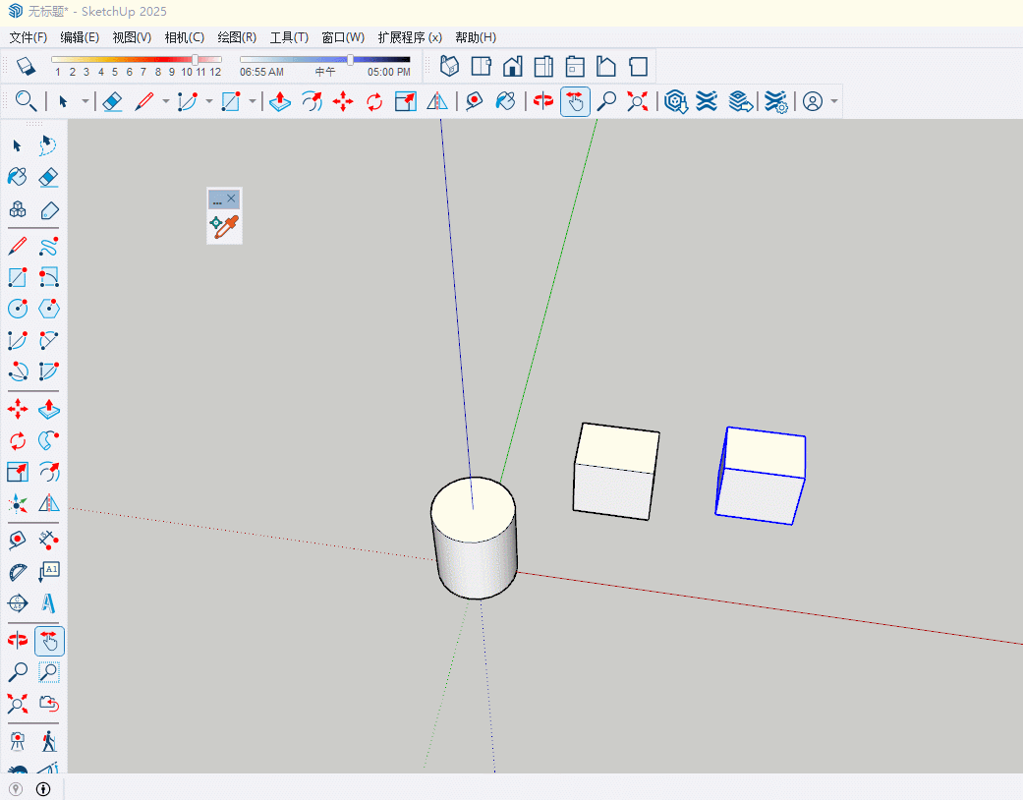The height and width of the screenshot is (800, 1023).
Task: Select the Protractor tool
Action: click(x=17, y=571)
